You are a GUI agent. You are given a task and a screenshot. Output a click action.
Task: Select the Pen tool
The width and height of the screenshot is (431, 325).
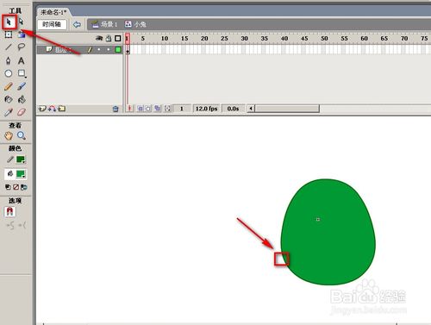coord(9,60)
